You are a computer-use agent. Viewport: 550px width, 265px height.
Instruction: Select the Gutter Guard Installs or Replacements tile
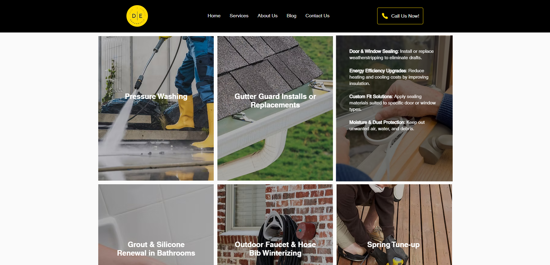[x=275, y=108]
